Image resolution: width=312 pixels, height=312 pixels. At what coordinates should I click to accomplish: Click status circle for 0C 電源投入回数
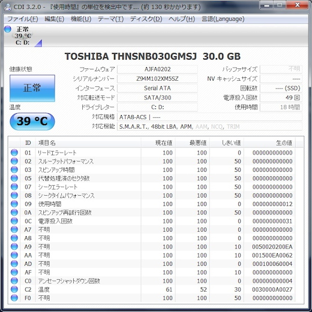click(x=14, y=221)
